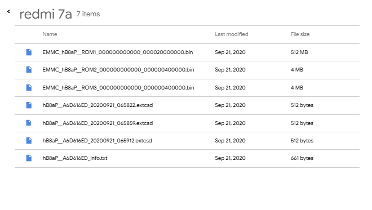The height and width of the screenshot is (210, 372).
Task: Sort by the Name column header
Action: (50, 34)
